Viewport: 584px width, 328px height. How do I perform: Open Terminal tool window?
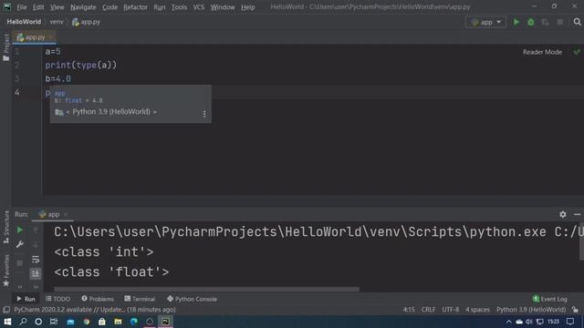pos(140,299)
